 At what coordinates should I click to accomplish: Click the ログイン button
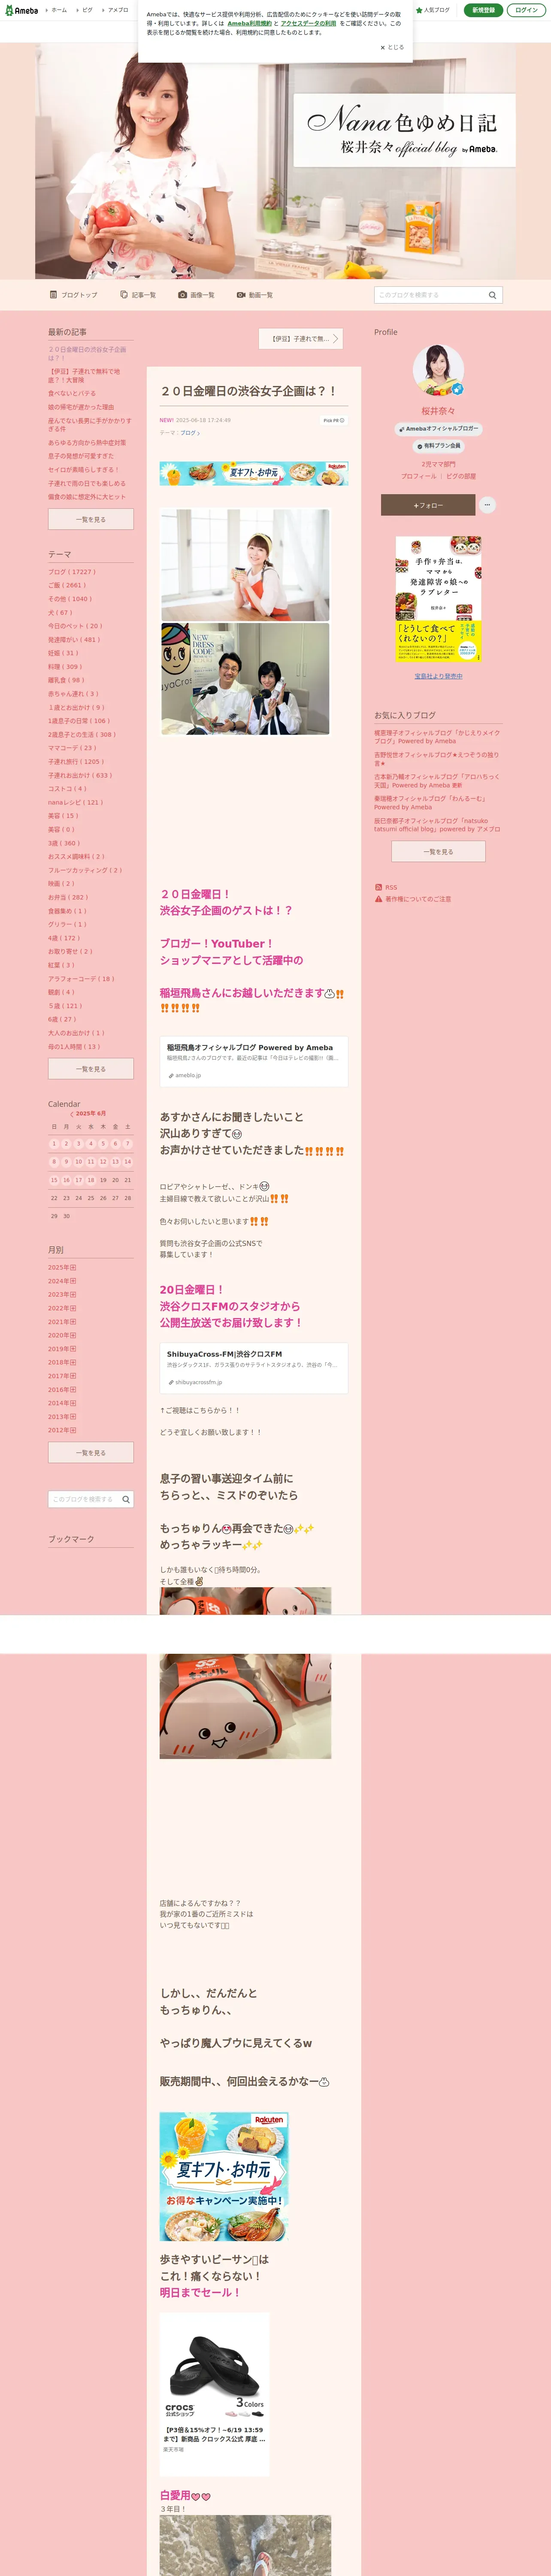coord(526,10)
